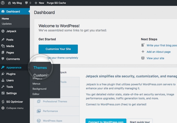Screen dimensions: 177x123
Task: Click the Settings sliders icon
Action: (x=3, y=93)
